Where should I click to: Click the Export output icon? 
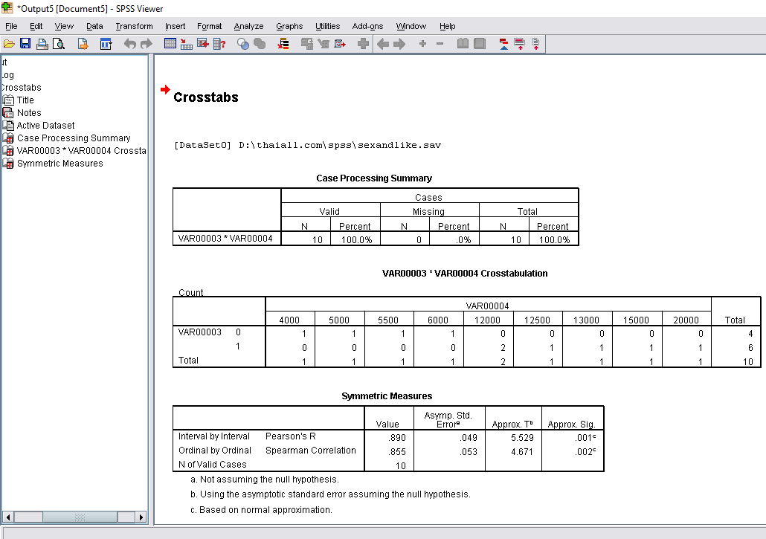click(83, 44)
